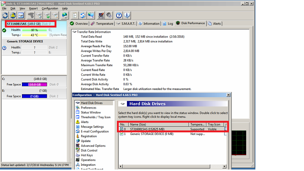Click the Refresh disk status toolbar icon
Viewport: 304px width, 171px height.
pyautogui.click(x=5, y=15)
